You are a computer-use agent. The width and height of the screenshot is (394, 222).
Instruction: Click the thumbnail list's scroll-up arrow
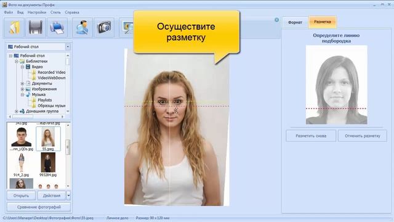tap(68, 125)
